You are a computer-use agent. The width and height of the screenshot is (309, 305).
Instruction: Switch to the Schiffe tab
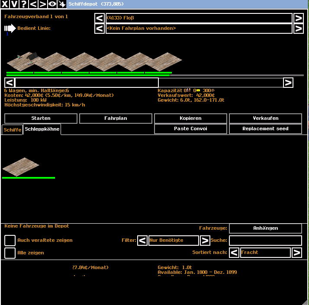coord(13,130)
